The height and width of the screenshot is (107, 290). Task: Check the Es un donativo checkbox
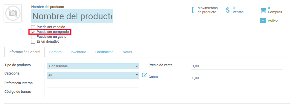click(33, 42)
